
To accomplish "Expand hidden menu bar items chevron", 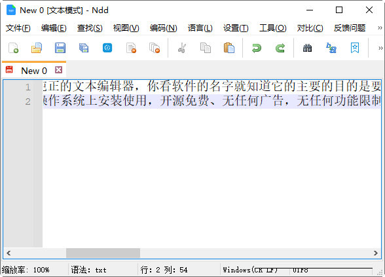I will (380, 28).
